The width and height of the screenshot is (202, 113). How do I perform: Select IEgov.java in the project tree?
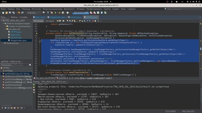(x=15, y=35)
